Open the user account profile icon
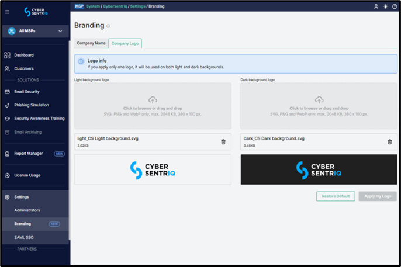The height and width of the screenshot is (267, 401). point(376,6)
